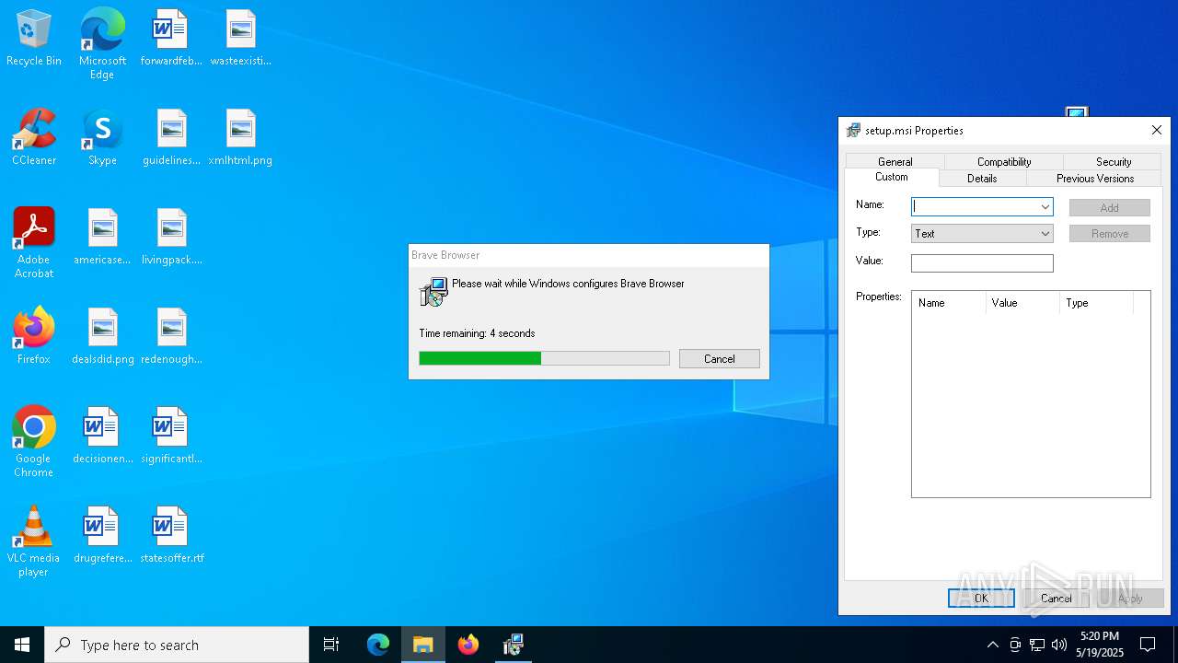This screenshot has height=663, width=1178.
Task: Open Microsoft Edge from the taskbar
Action: click(x=378, y=645)
